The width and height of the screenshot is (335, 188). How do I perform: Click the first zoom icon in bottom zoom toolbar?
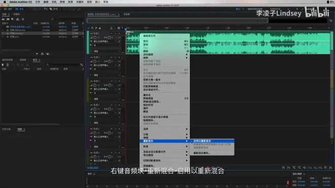pos(284,168)
